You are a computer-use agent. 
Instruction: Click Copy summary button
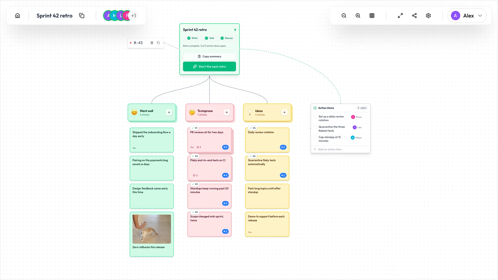click(x=209, y=57)
